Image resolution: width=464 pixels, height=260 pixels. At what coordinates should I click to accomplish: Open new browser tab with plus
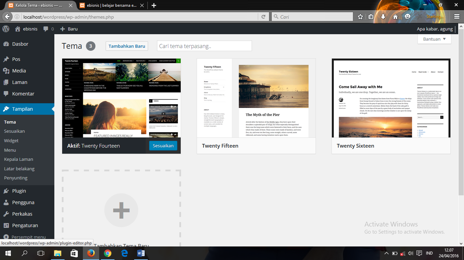(154, 5)
